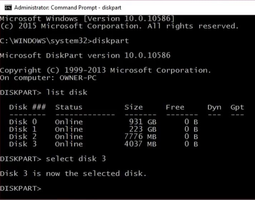Click the Gpt column header
Viewport: 255px width, 200px height.
point(237,107)
